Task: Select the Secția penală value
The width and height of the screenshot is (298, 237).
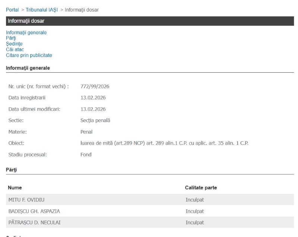Action: (95, 120)
